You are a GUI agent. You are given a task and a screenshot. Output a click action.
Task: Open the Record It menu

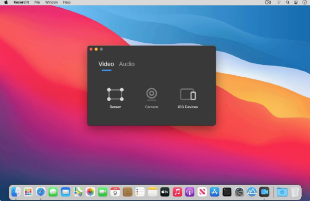[x=21, y=3]
